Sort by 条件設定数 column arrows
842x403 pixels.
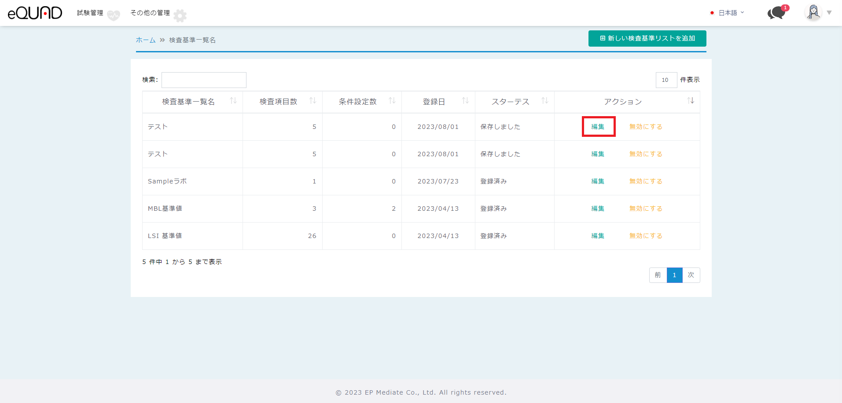point(392,101)
